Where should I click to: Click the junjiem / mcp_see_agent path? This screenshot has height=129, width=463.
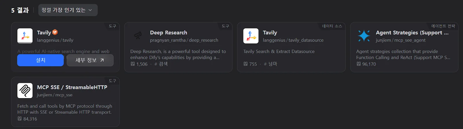point(400,40)
